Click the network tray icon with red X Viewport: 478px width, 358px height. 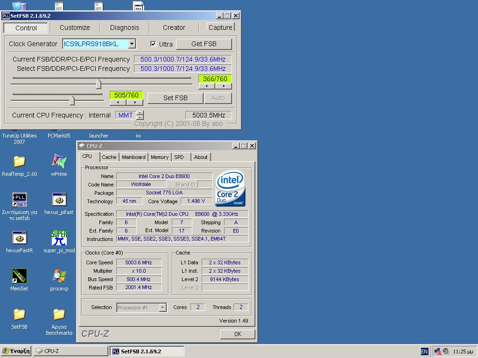437,351
